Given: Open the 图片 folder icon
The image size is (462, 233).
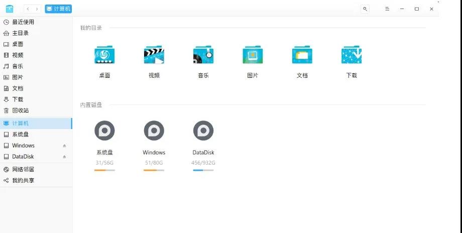Looking at the screenshot, I should [x=253, y=55].
